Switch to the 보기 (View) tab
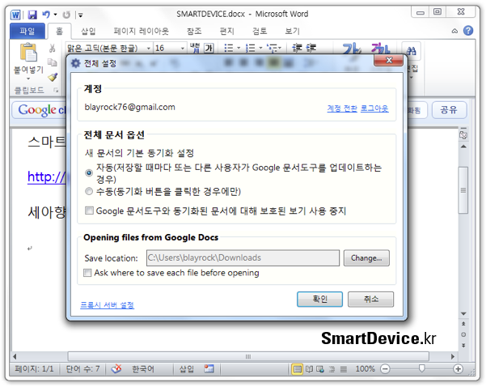This screenshot has width=486, height=387. pos(292,31)
